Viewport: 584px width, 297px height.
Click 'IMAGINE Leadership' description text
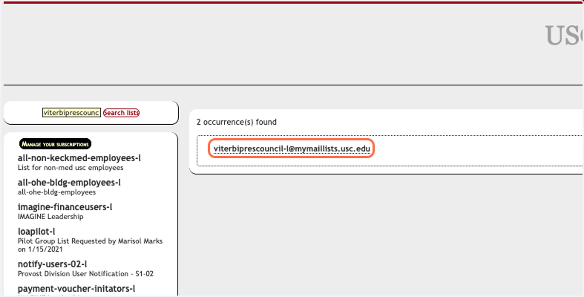[x=51, y=217]
